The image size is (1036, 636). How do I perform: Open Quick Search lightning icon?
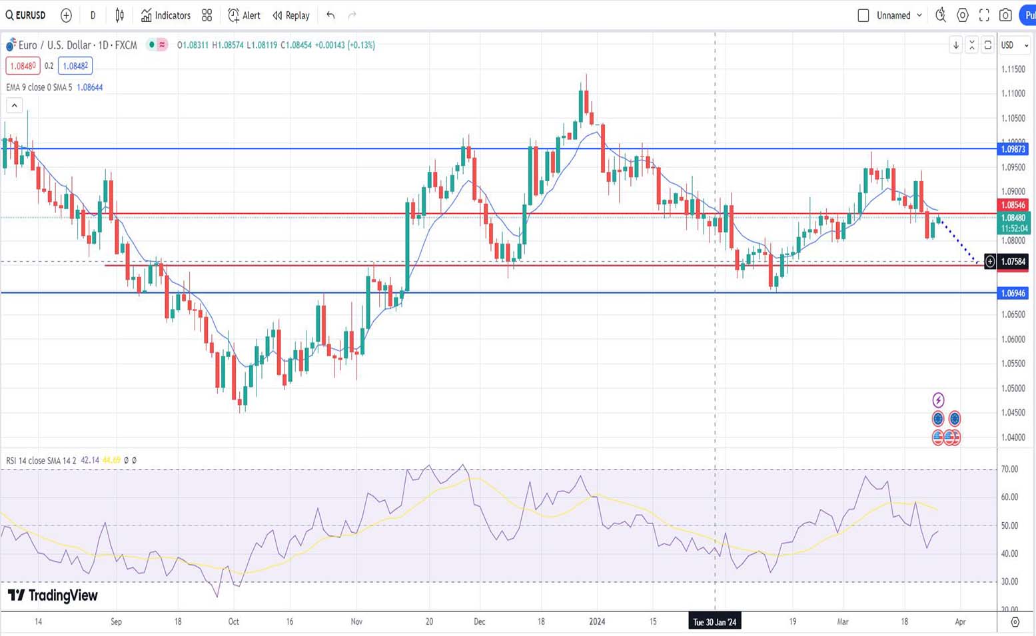point(941,15)
